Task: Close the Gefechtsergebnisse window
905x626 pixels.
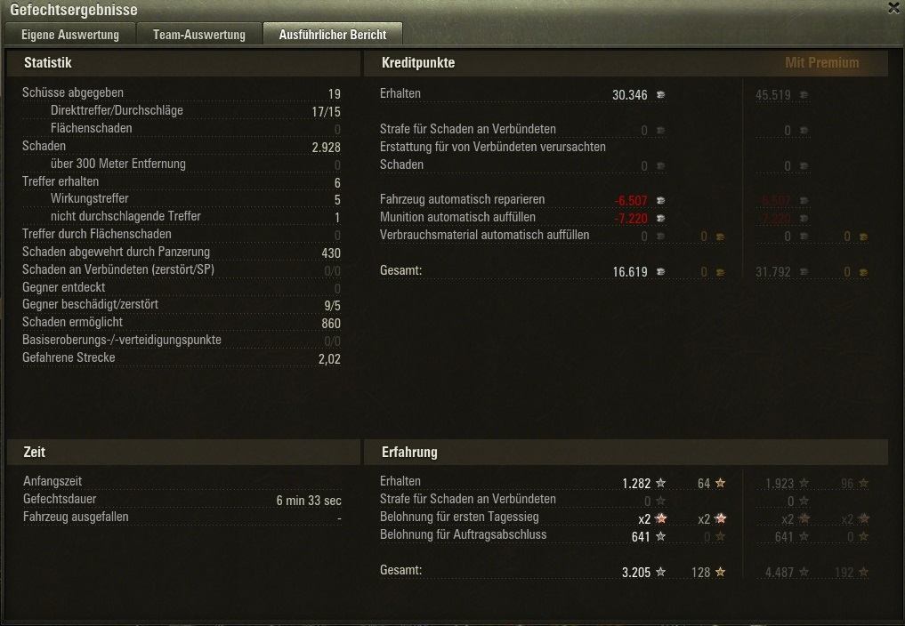Action: point(894,7)
